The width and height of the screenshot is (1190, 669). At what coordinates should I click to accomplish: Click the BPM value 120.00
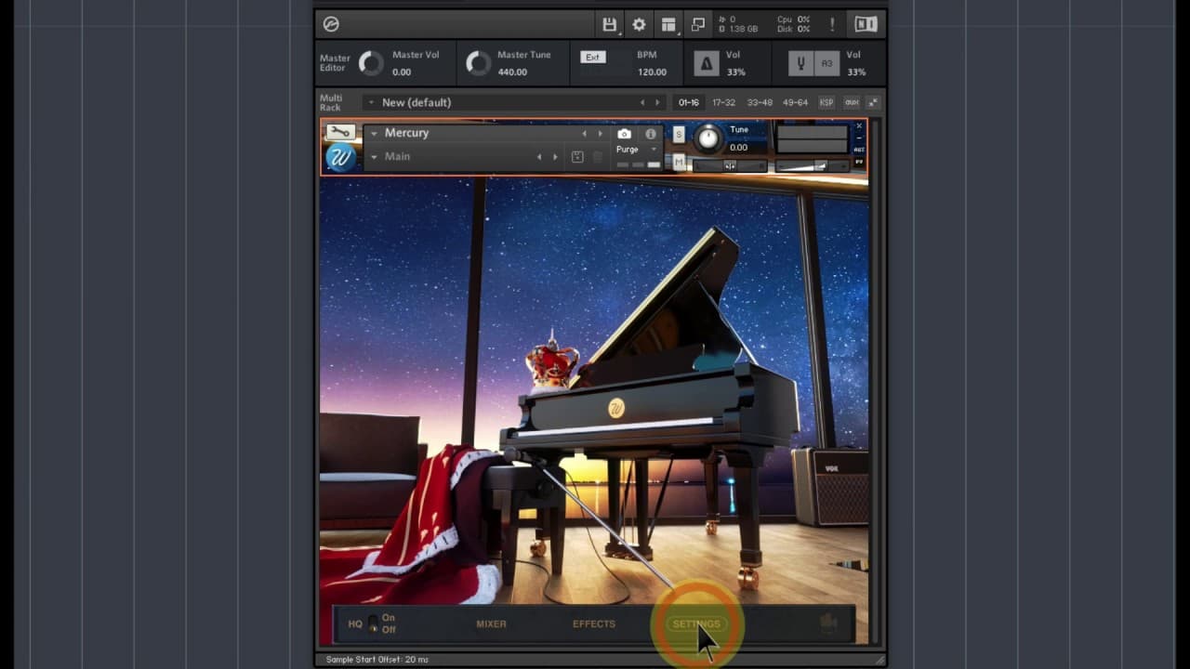click(x=652, y=72)
